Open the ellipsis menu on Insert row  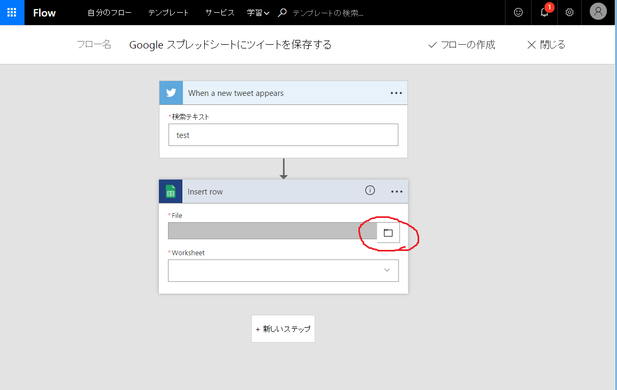pos(397,191)
